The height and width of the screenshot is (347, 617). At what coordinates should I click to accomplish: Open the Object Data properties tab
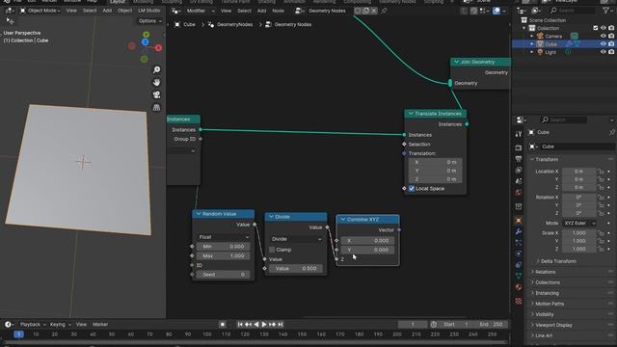[519, 276]
